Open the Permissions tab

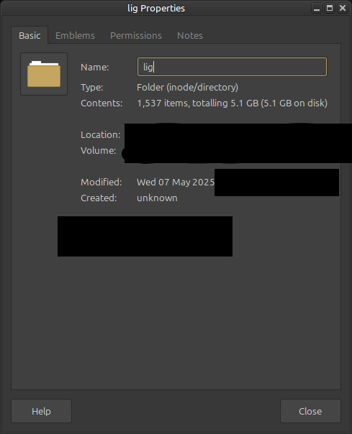pyautogui.click(x=136, y=35)
